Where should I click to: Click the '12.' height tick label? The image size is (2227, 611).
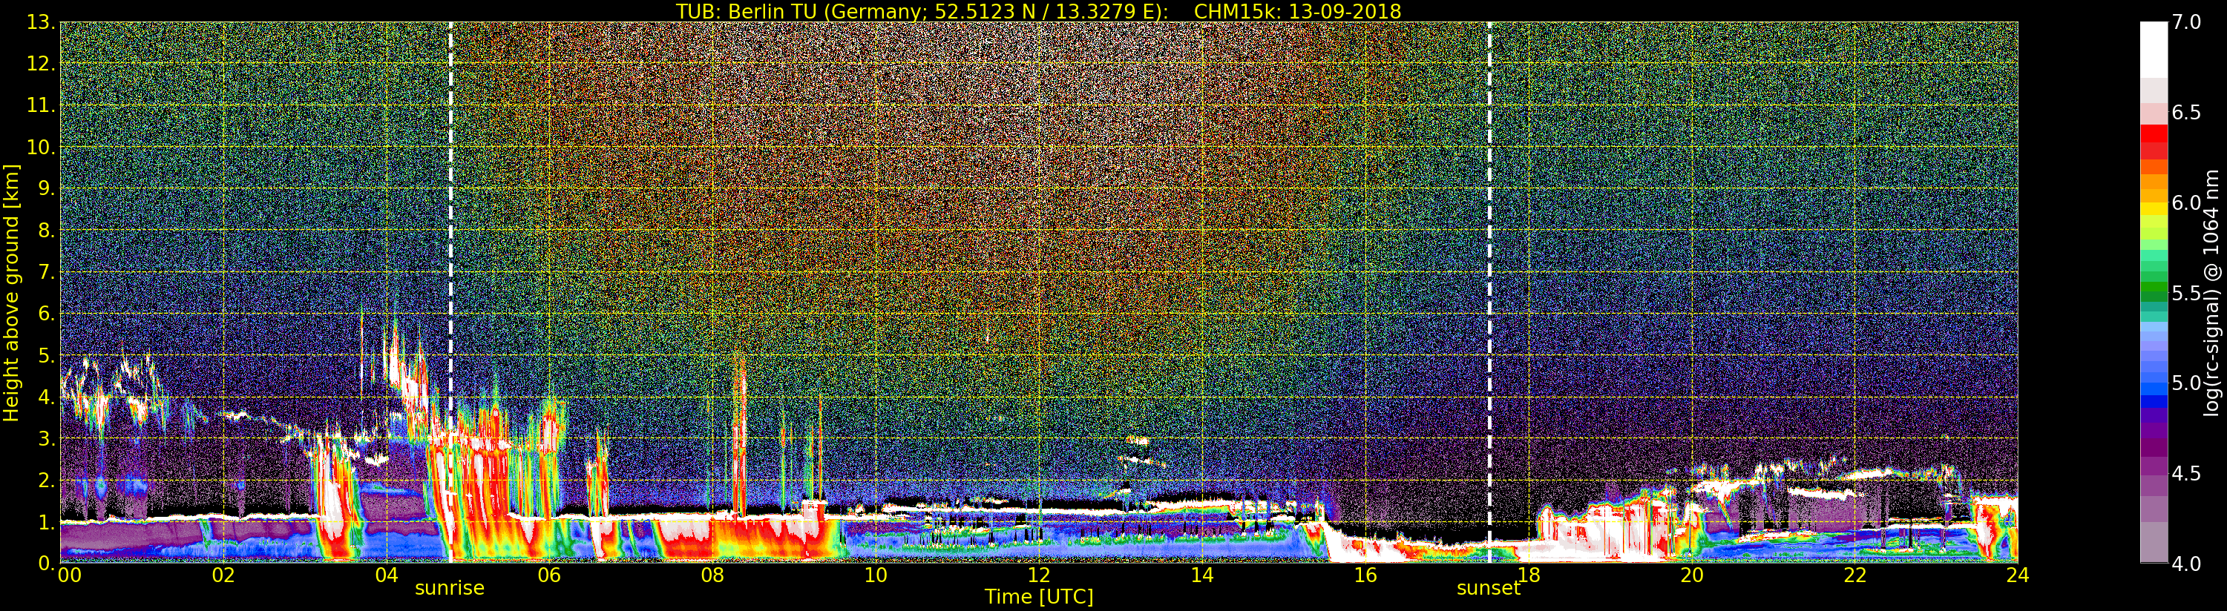coord(42,65)
